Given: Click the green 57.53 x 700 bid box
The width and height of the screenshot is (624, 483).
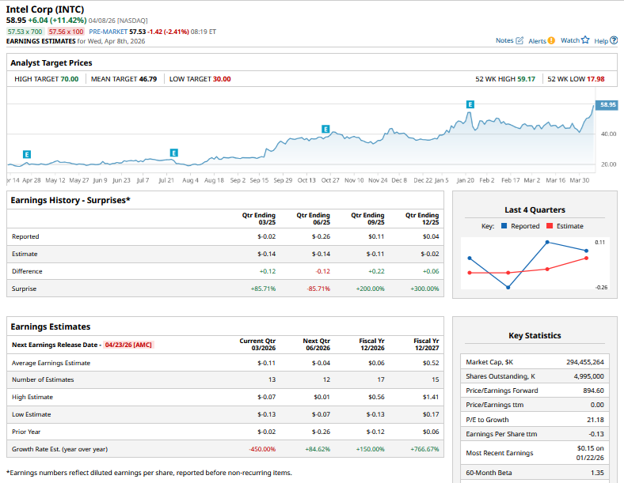Looking at the screenshot, I should [x=25, y=32].
